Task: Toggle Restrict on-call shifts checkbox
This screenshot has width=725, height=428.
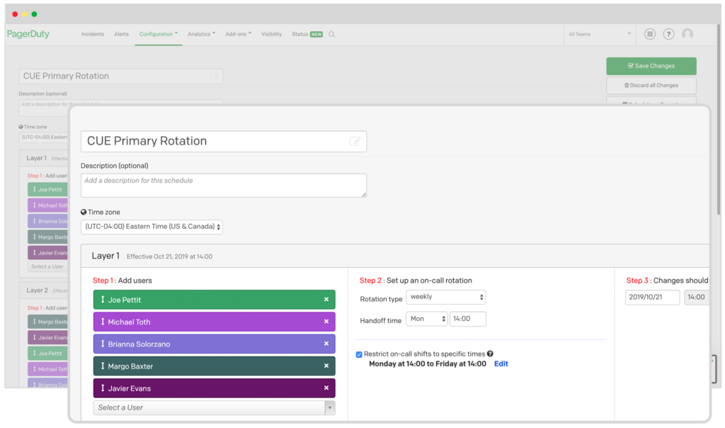Action: [x=359, y=354]
